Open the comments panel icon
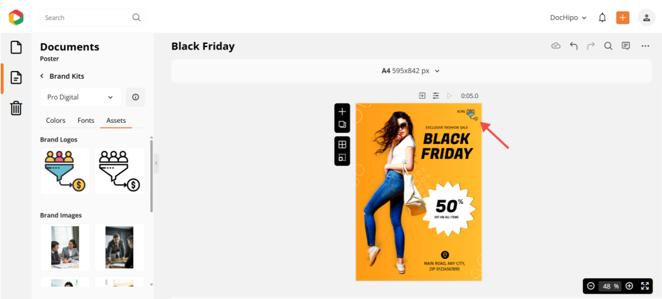Screen dimensions: 662x299 pyautogui.click(x=626, y=46)
